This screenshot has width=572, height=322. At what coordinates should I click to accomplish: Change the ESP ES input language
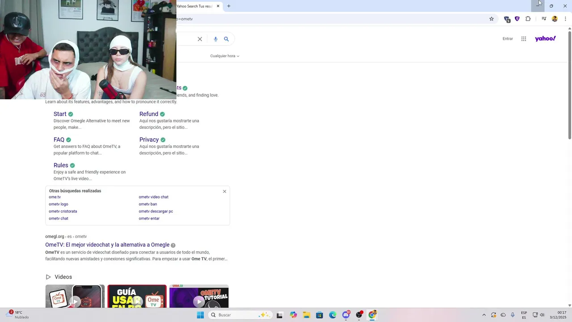[524, 315]
